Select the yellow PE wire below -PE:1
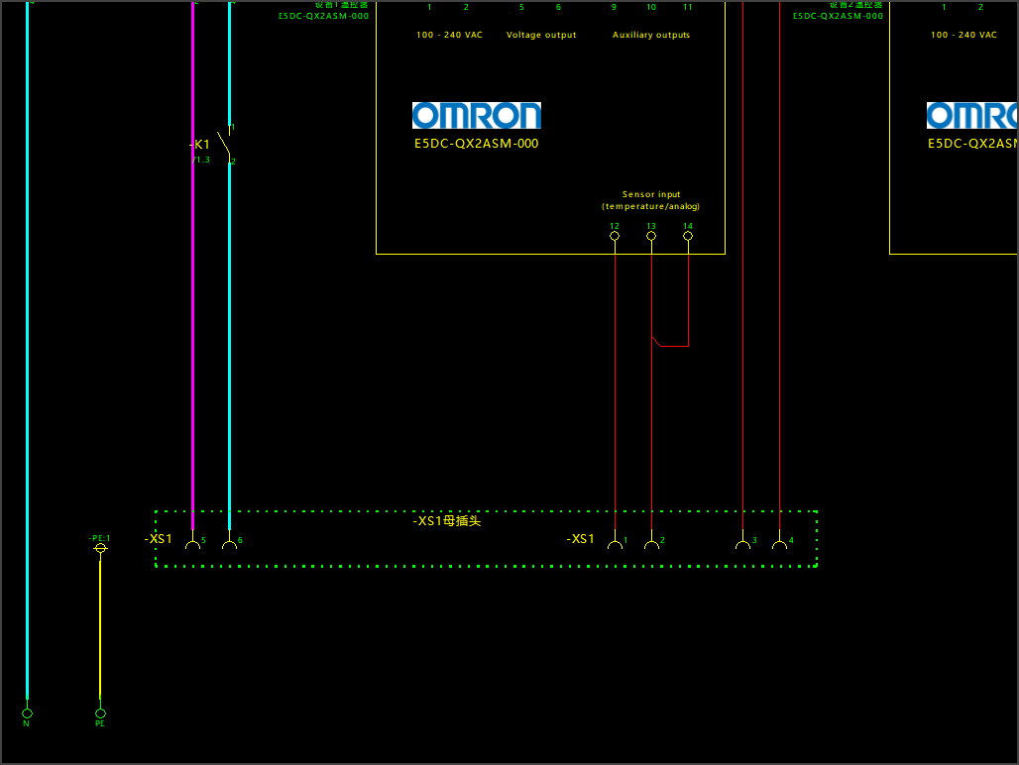The width and height of the screenshot is (1019, 765). (x=100, y=630)
